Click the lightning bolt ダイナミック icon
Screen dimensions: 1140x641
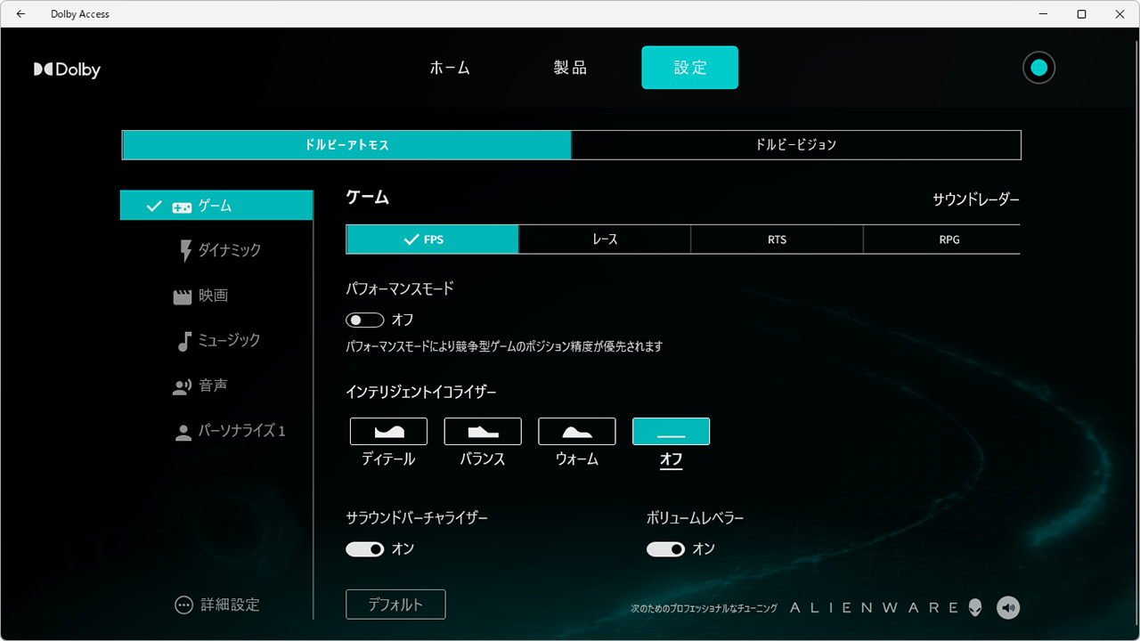coord(185,251)
